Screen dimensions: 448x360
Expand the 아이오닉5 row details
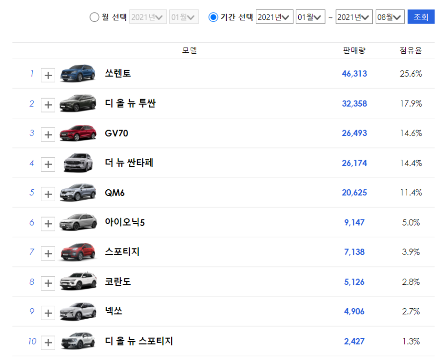pyautogui.click(x=48, y=224)
